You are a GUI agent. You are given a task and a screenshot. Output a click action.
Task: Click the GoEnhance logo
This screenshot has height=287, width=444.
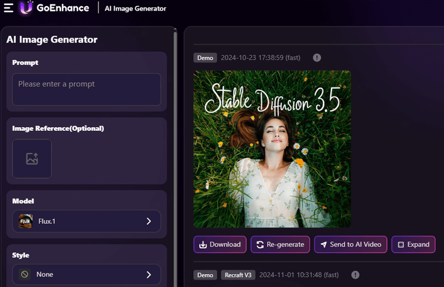tap(26, 7)
